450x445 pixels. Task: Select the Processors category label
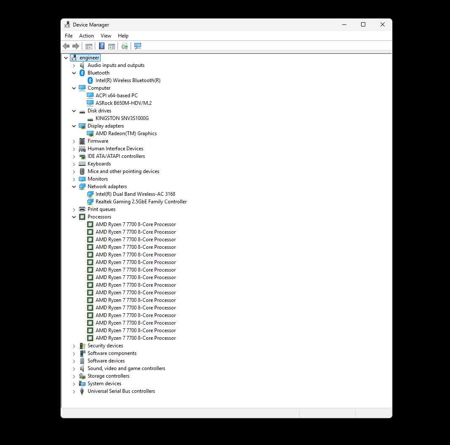[99, 217]
